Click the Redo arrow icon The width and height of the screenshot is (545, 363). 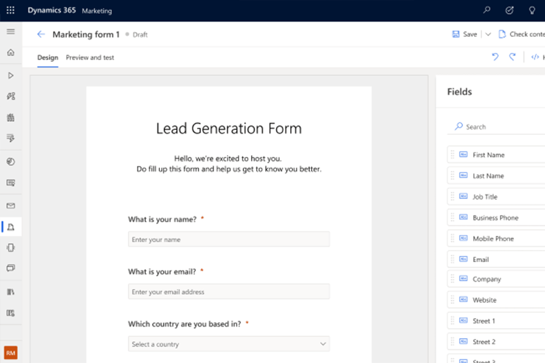[x=512, y=57]
